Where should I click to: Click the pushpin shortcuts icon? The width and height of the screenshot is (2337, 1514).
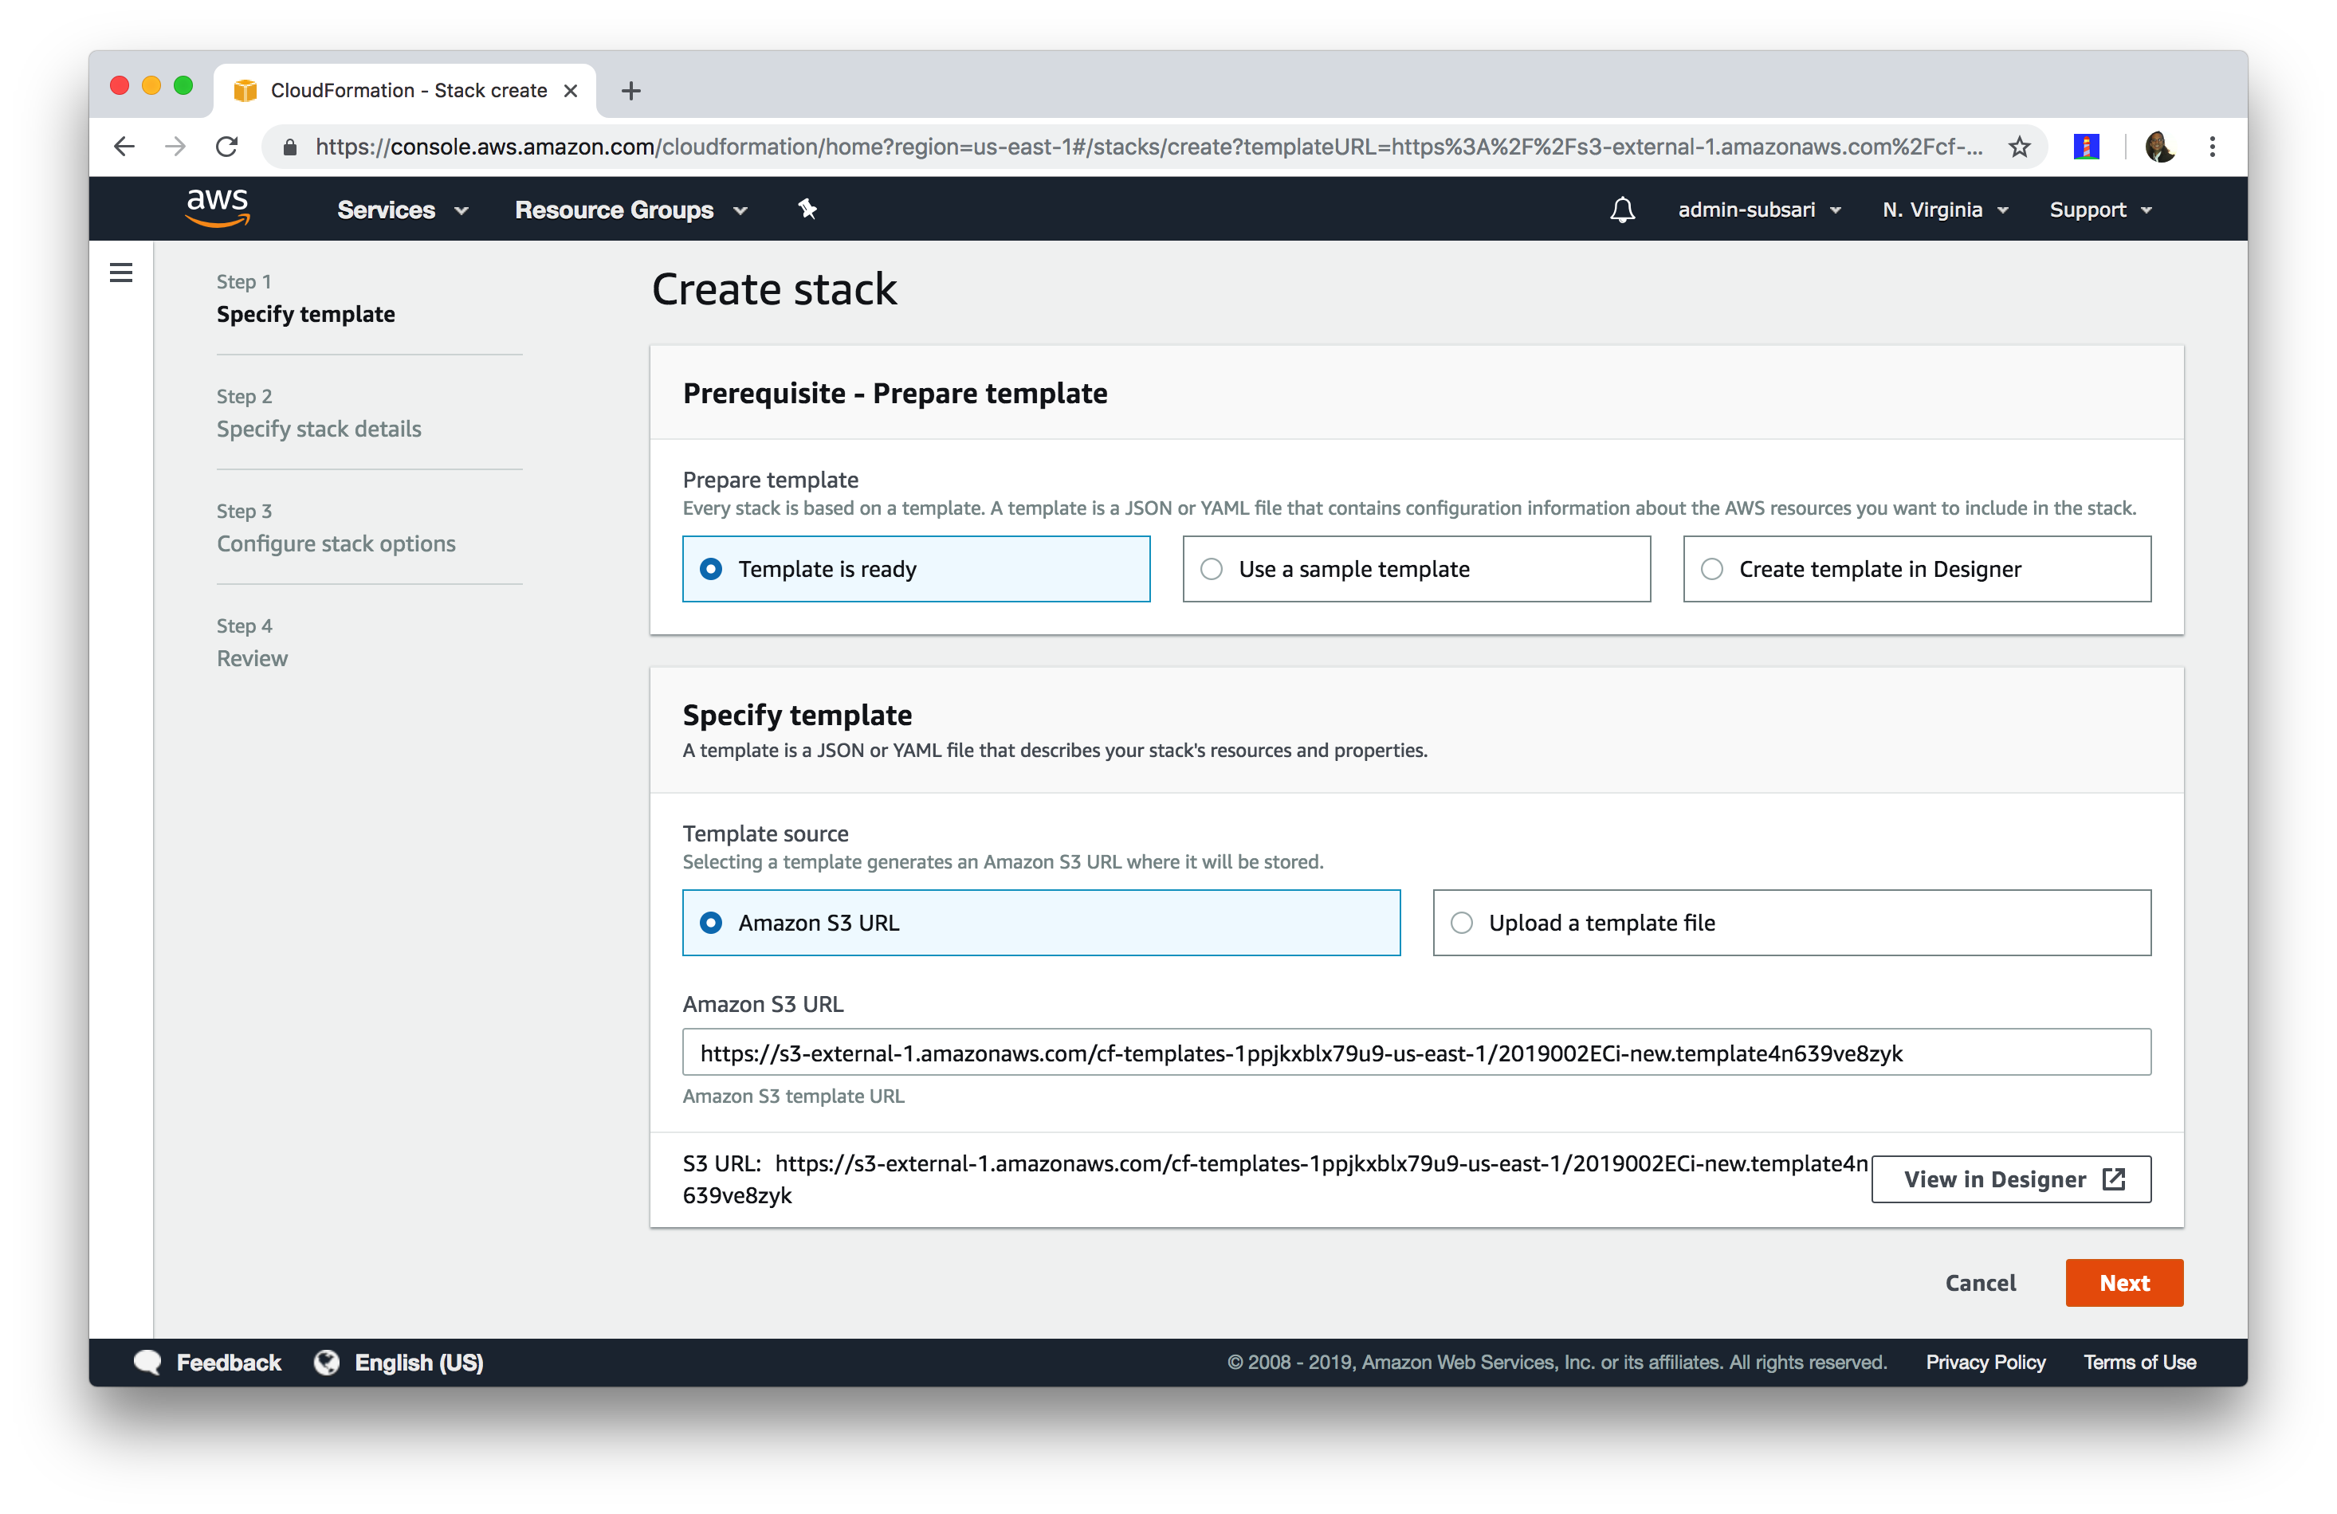807,209
